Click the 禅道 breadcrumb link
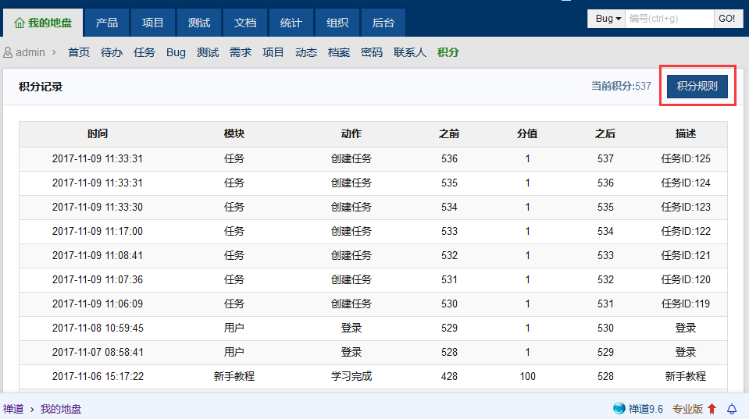 pyautogui.click(x=13, y=409)
